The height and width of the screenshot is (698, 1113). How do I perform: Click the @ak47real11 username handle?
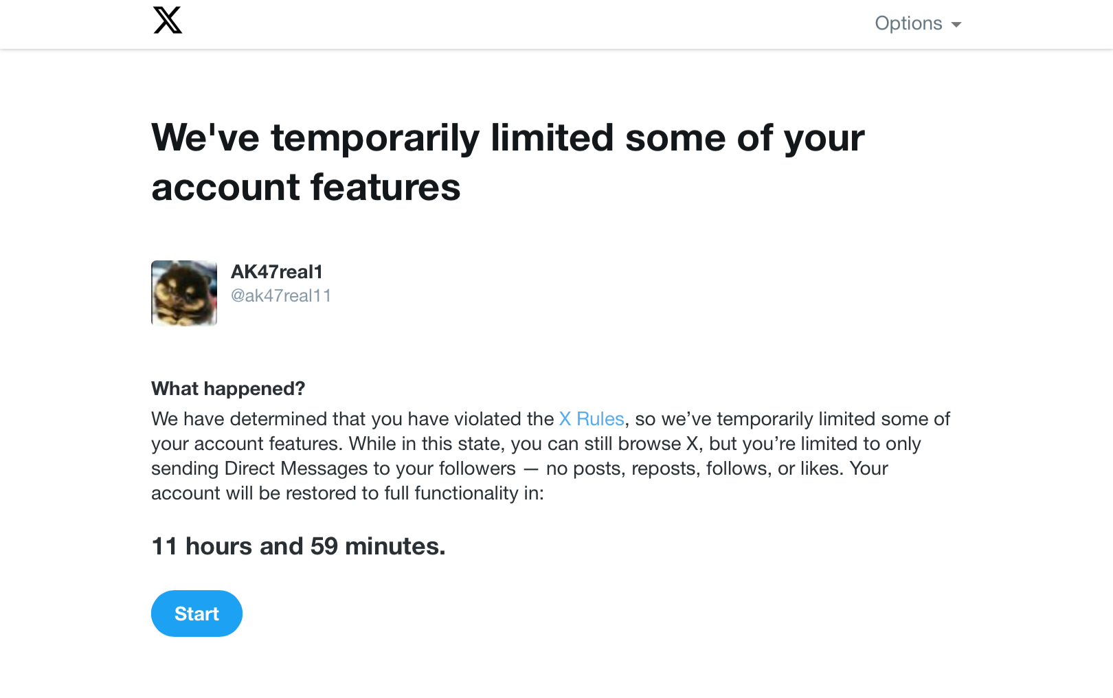[281, 295]
